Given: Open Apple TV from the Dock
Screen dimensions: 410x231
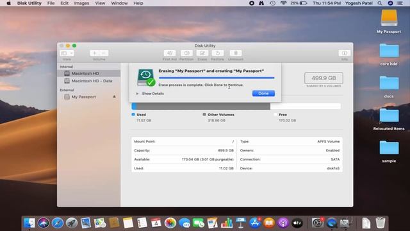Looking at the screenshot, I should [x=297, y=223].
